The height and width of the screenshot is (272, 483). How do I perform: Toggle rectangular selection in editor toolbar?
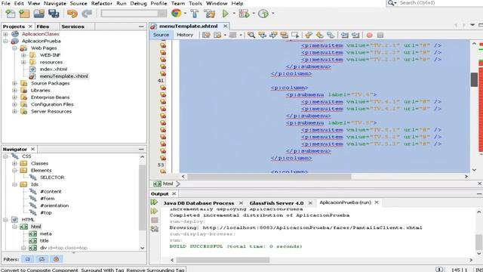[x=295, y=35]
